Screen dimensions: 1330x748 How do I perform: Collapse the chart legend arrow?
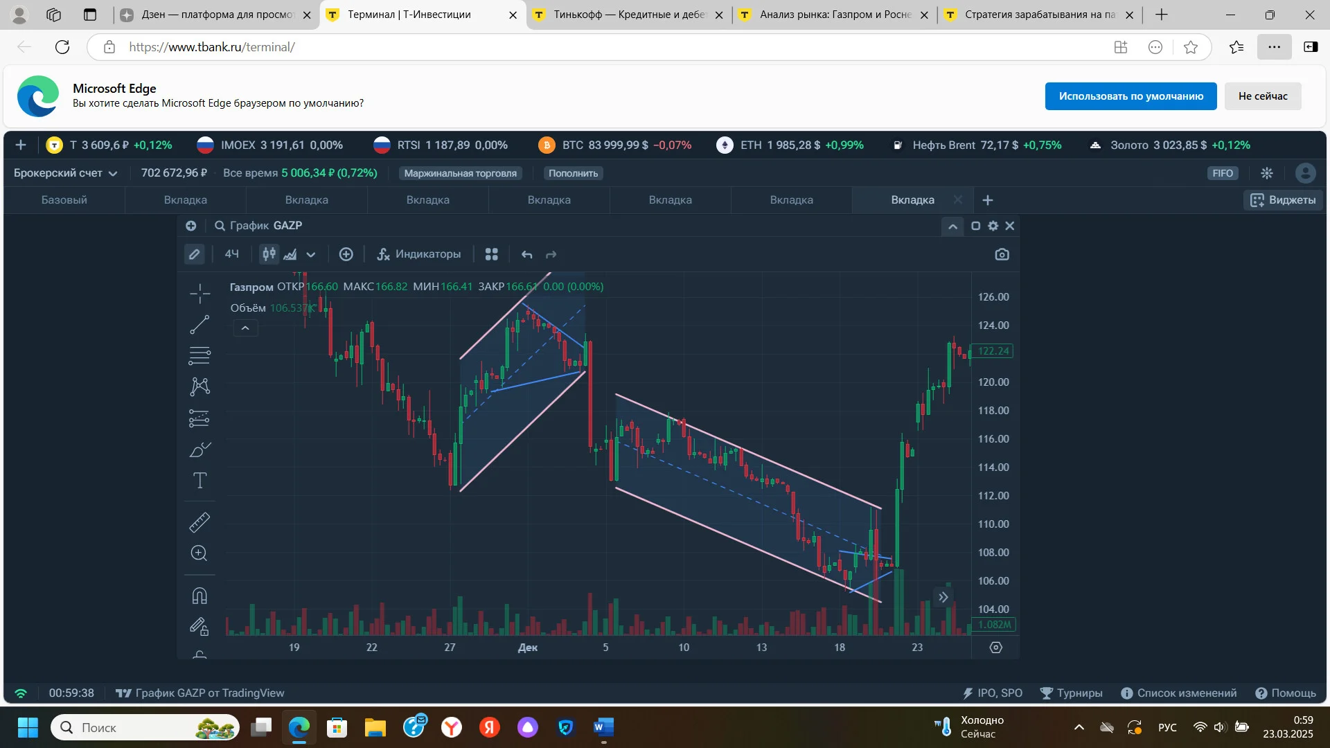pos(245,328)
